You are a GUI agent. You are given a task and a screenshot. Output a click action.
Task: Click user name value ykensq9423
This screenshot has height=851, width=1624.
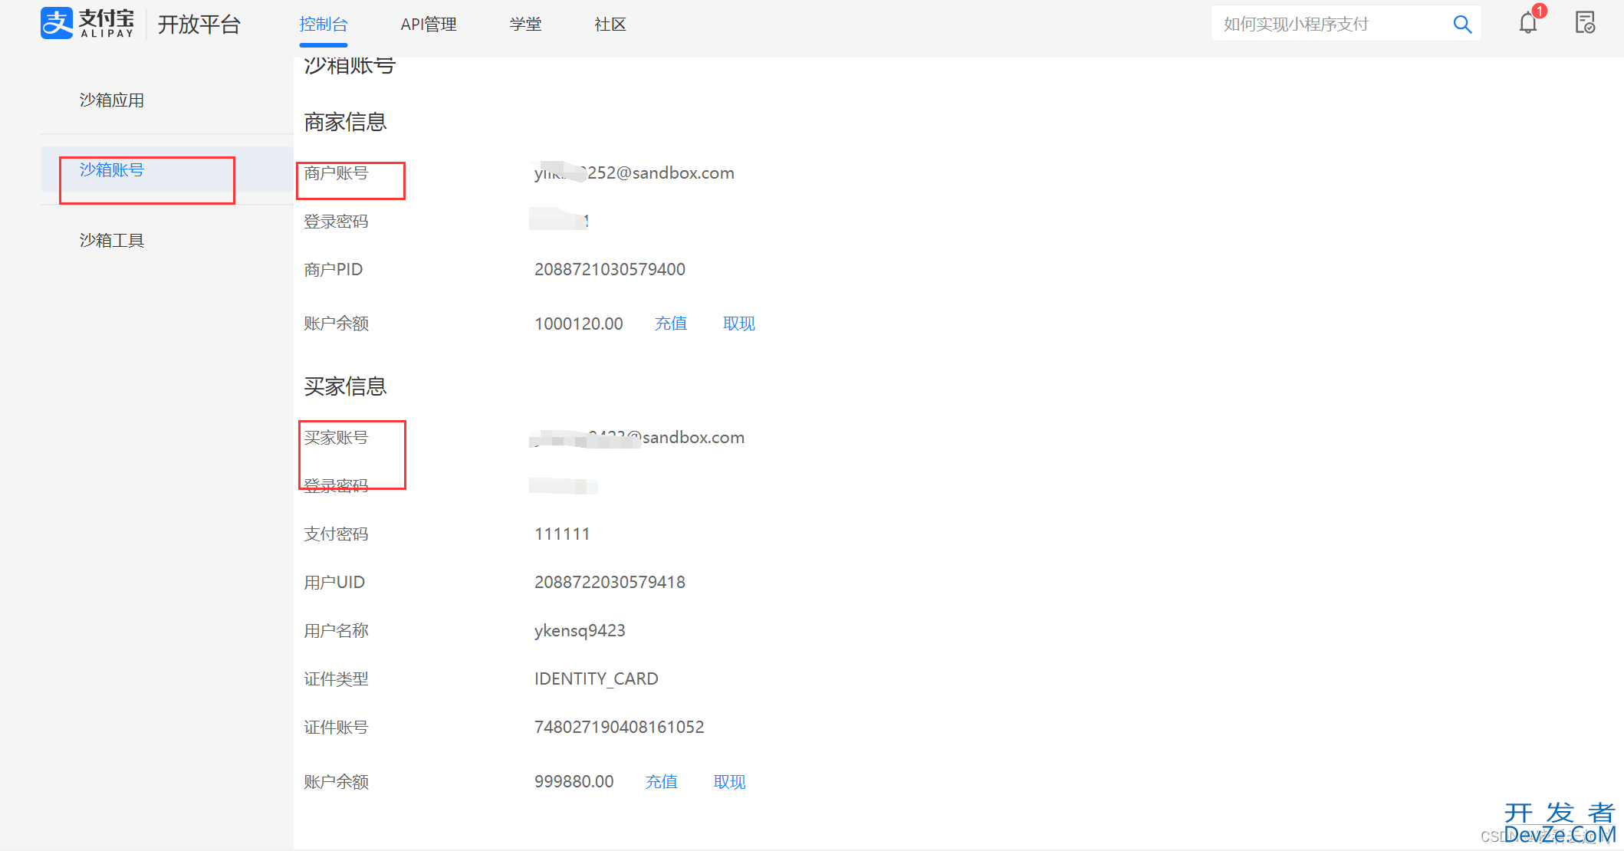click(580, 631)
